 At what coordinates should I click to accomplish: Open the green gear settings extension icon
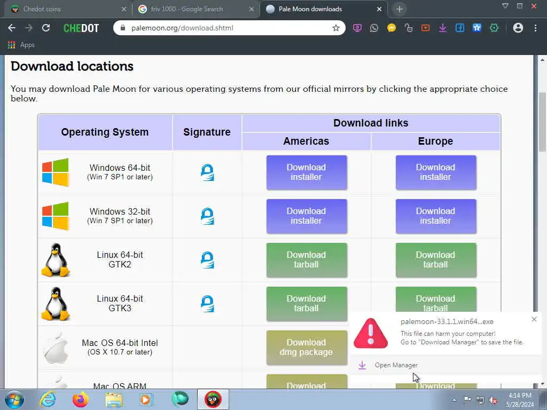(x=494, y=28)
